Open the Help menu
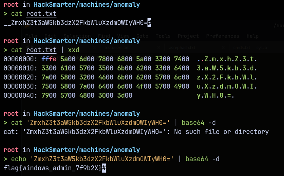Screen dimensions: 284x176 pyautogui.click(x=253, y=36)
